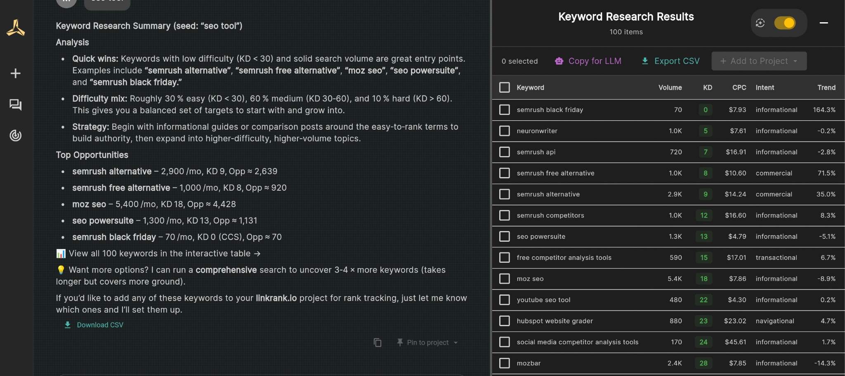Check the moz seo keyword checkbox
845x376 pixels.
coord(504,278)
